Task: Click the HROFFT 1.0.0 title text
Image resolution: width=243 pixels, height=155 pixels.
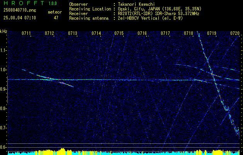Action: pyautogui.click(x=30, y=3)
